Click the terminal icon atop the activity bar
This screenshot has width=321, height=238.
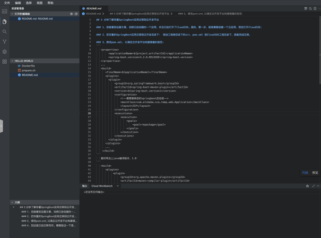[5, 11]
